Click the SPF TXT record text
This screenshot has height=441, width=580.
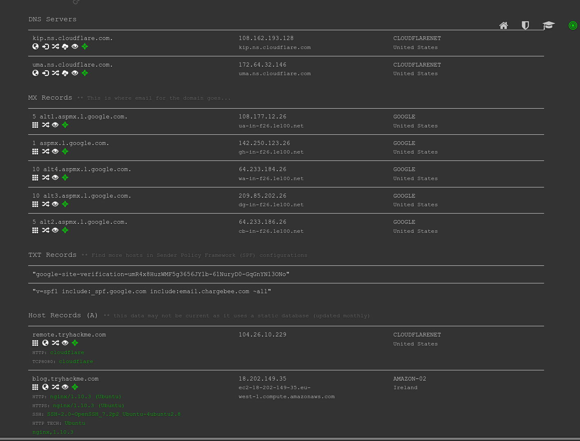(152, 292)
